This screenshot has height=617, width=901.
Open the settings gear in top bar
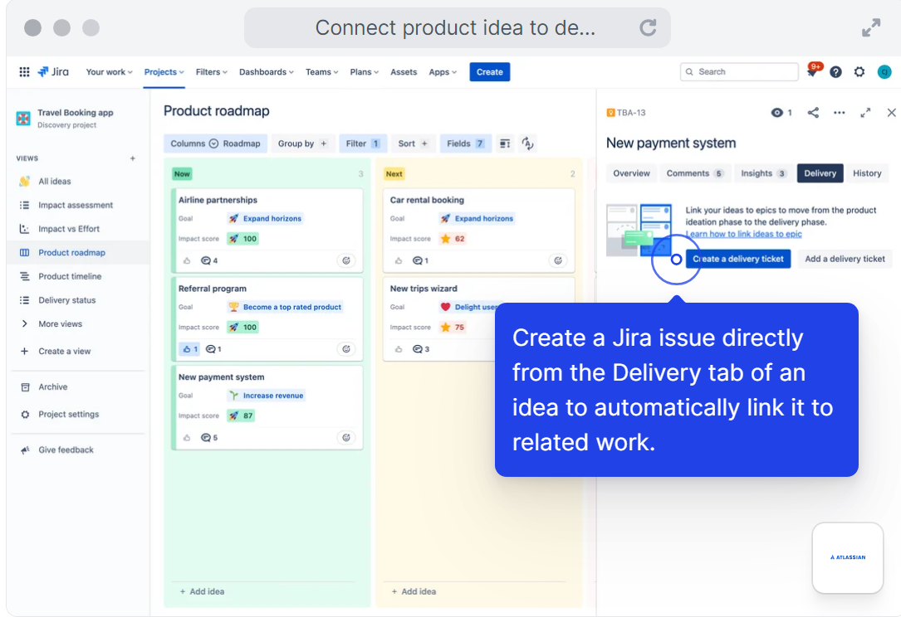coord(859,72)
